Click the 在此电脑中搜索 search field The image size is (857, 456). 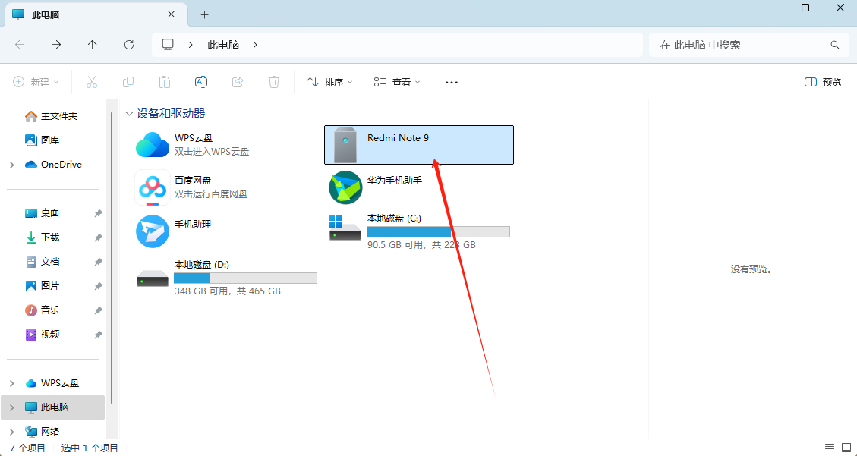743,45
